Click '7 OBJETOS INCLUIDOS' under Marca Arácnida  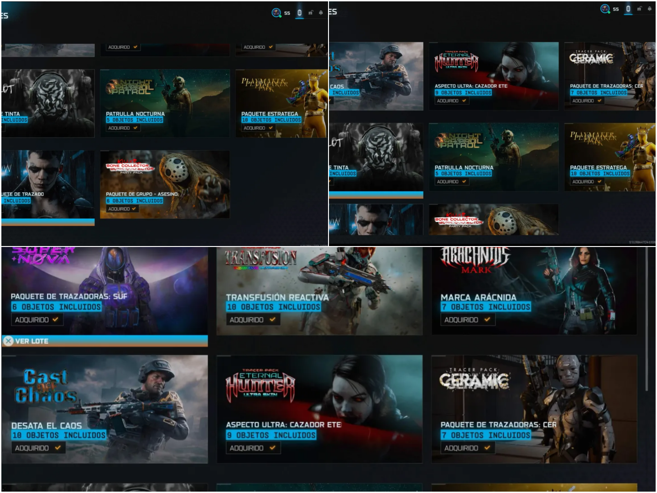pyautogui.click(x=486, y=307)
